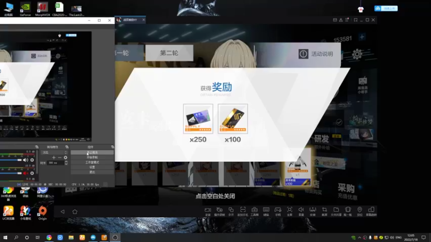
Task: Open the keyboard mapping icon
Action: [266, 210]
